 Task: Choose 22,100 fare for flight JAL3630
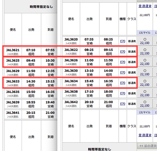[145, 71]
